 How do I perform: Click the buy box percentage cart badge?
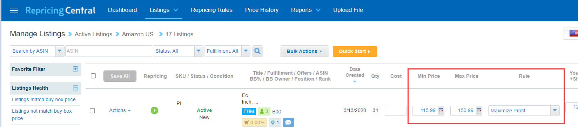(x=254, y=122)
